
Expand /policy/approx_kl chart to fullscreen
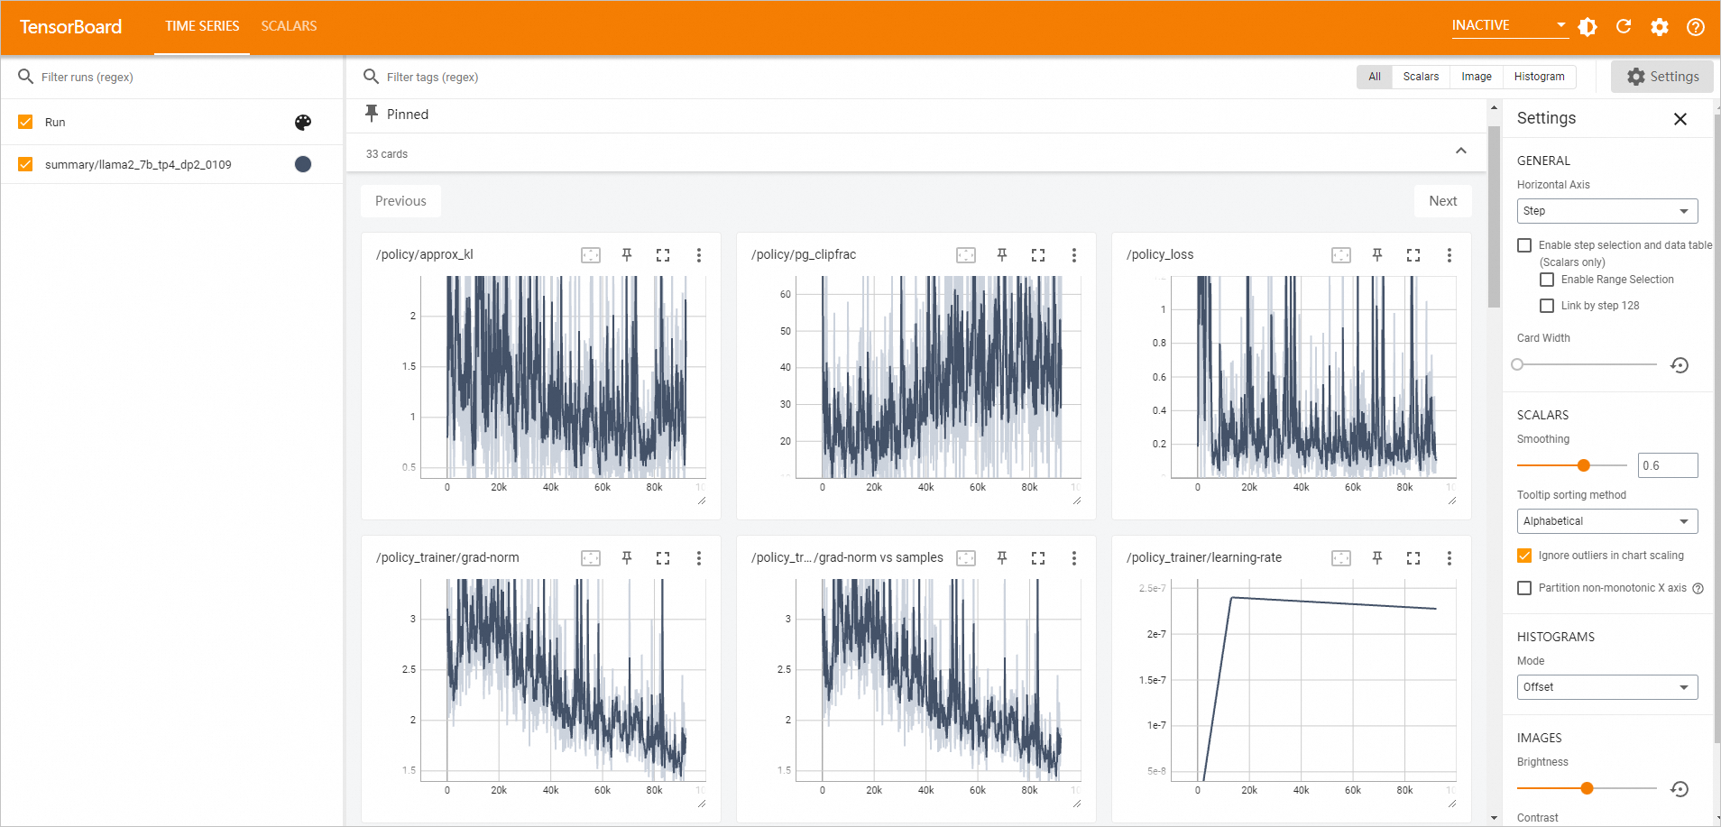pyautogui.click(x=663, y=255)
